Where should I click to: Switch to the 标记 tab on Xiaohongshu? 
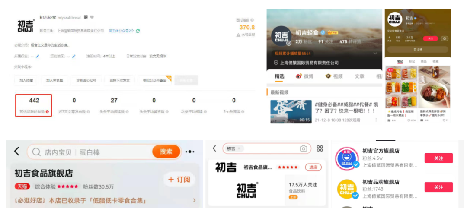[412, 61]
